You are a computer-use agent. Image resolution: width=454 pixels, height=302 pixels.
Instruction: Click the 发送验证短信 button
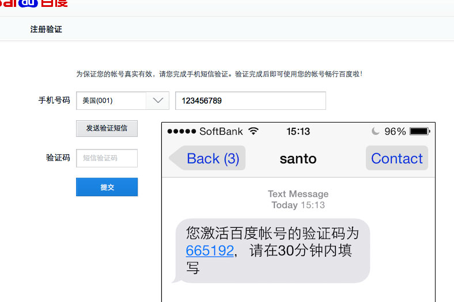[107, 128]
